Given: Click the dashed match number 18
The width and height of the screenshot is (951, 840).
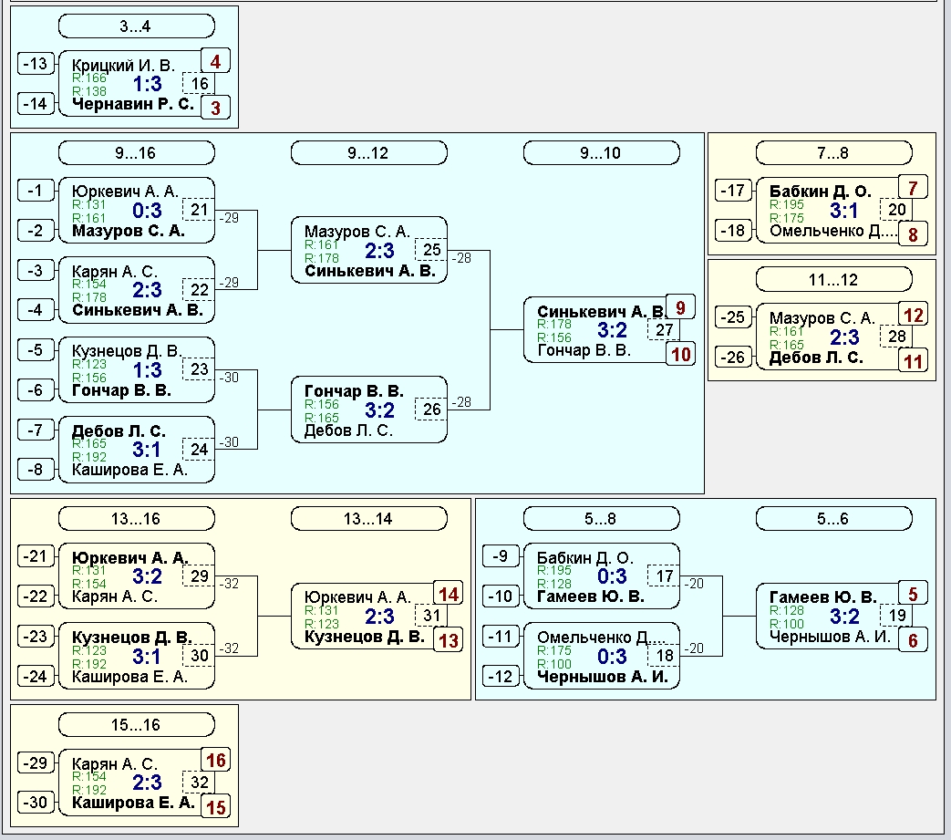Looking at the screenshot, I should click(x=664, y=656).
